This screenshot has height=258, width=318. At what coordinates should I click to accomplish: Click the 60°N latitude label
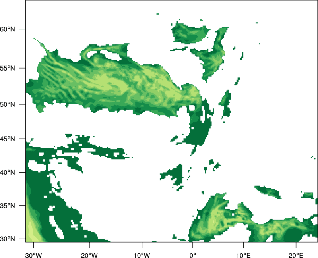pos(8,29)
